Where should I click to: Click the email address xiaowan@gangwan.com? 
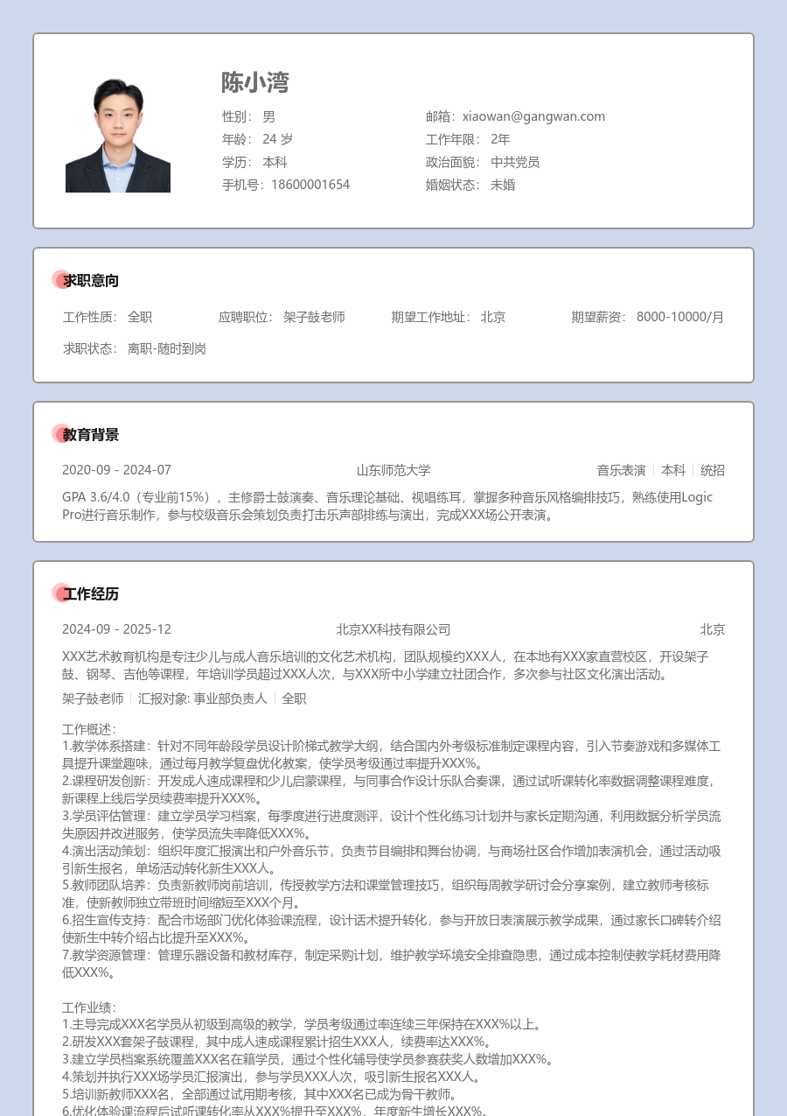pos(533,116)
